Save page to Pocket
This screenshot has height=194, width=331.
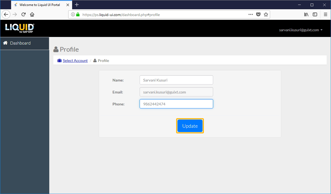[258, 15]
